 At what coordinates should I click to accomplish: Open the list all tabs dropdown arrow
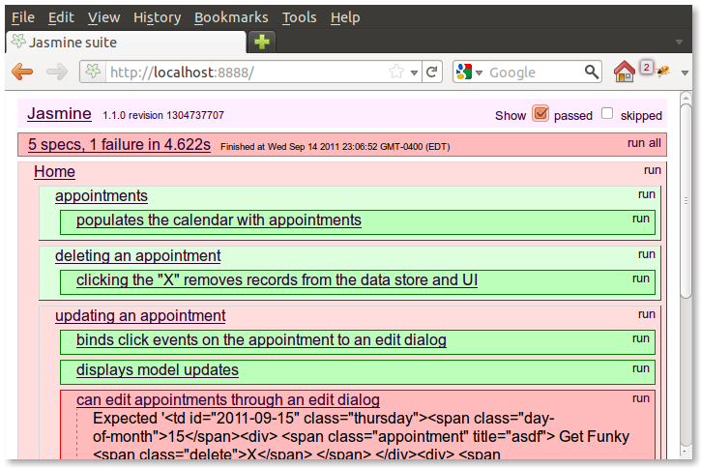[x=679, y=42]
